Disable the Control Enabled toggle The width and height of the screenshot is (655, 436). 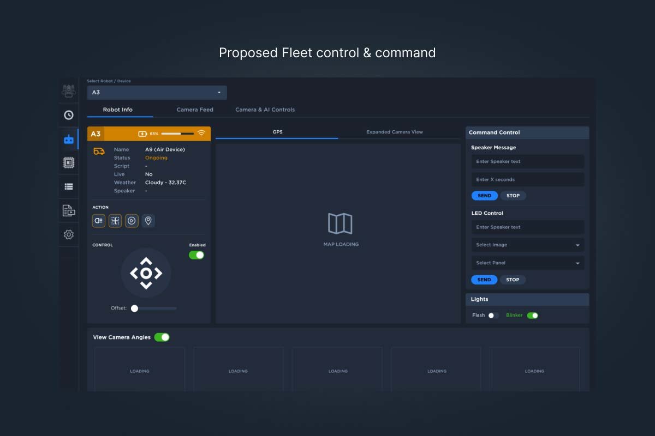pos(196,255)
